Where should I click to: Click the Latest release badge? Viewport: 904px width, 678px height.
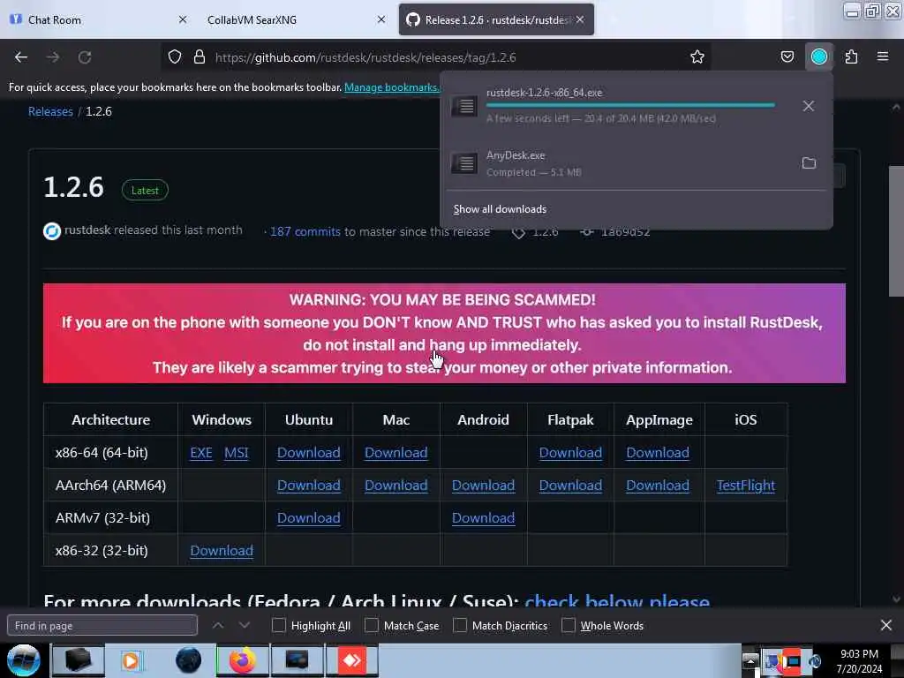145,191
